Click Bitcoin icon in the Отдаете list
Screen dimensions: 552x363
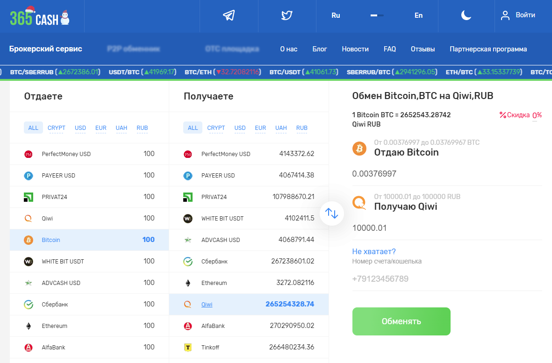click(29, 240)
